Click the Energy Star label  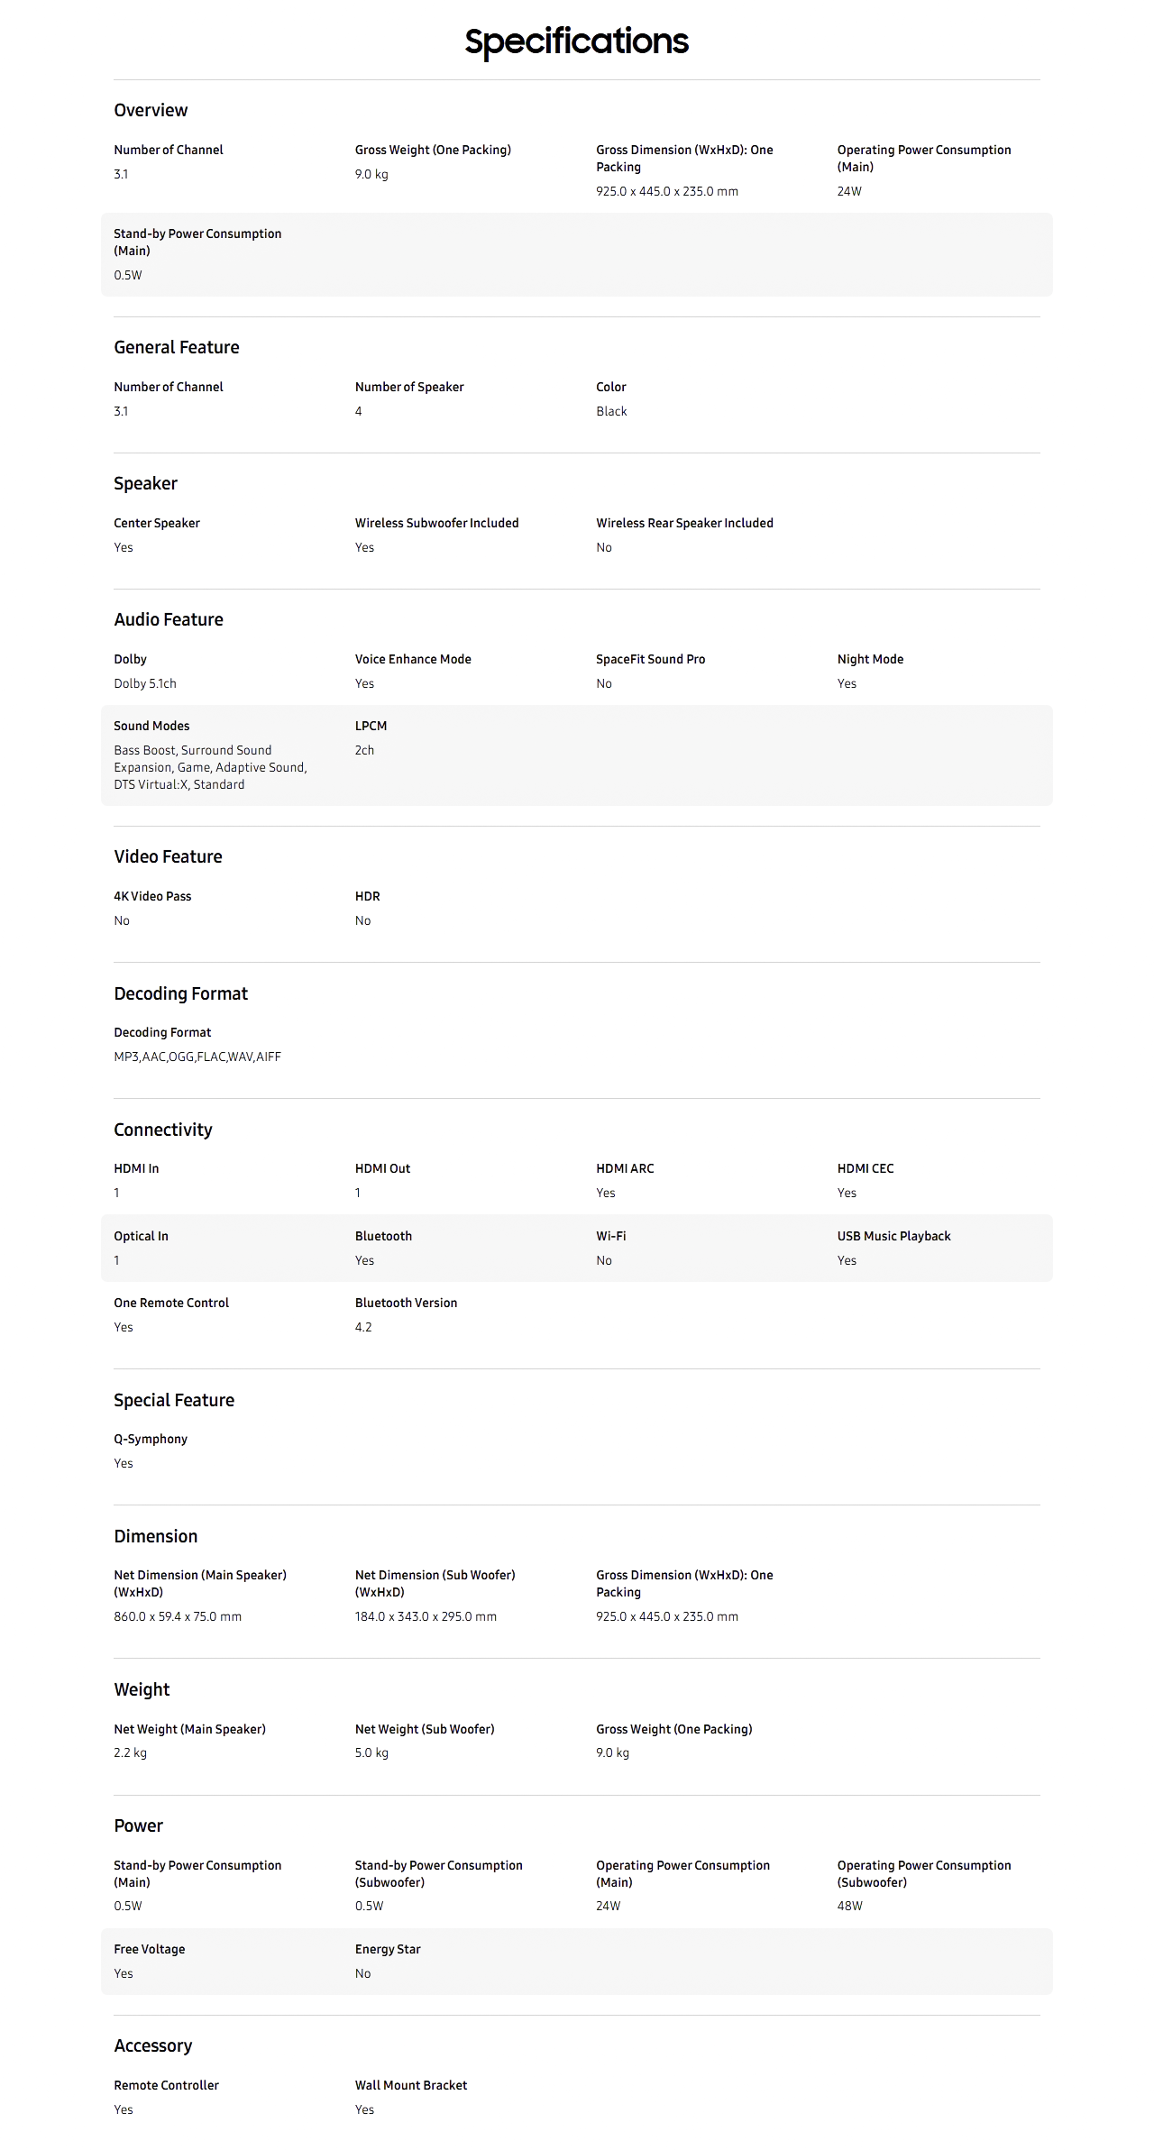pyautogui.click(x=388, y=1949)
